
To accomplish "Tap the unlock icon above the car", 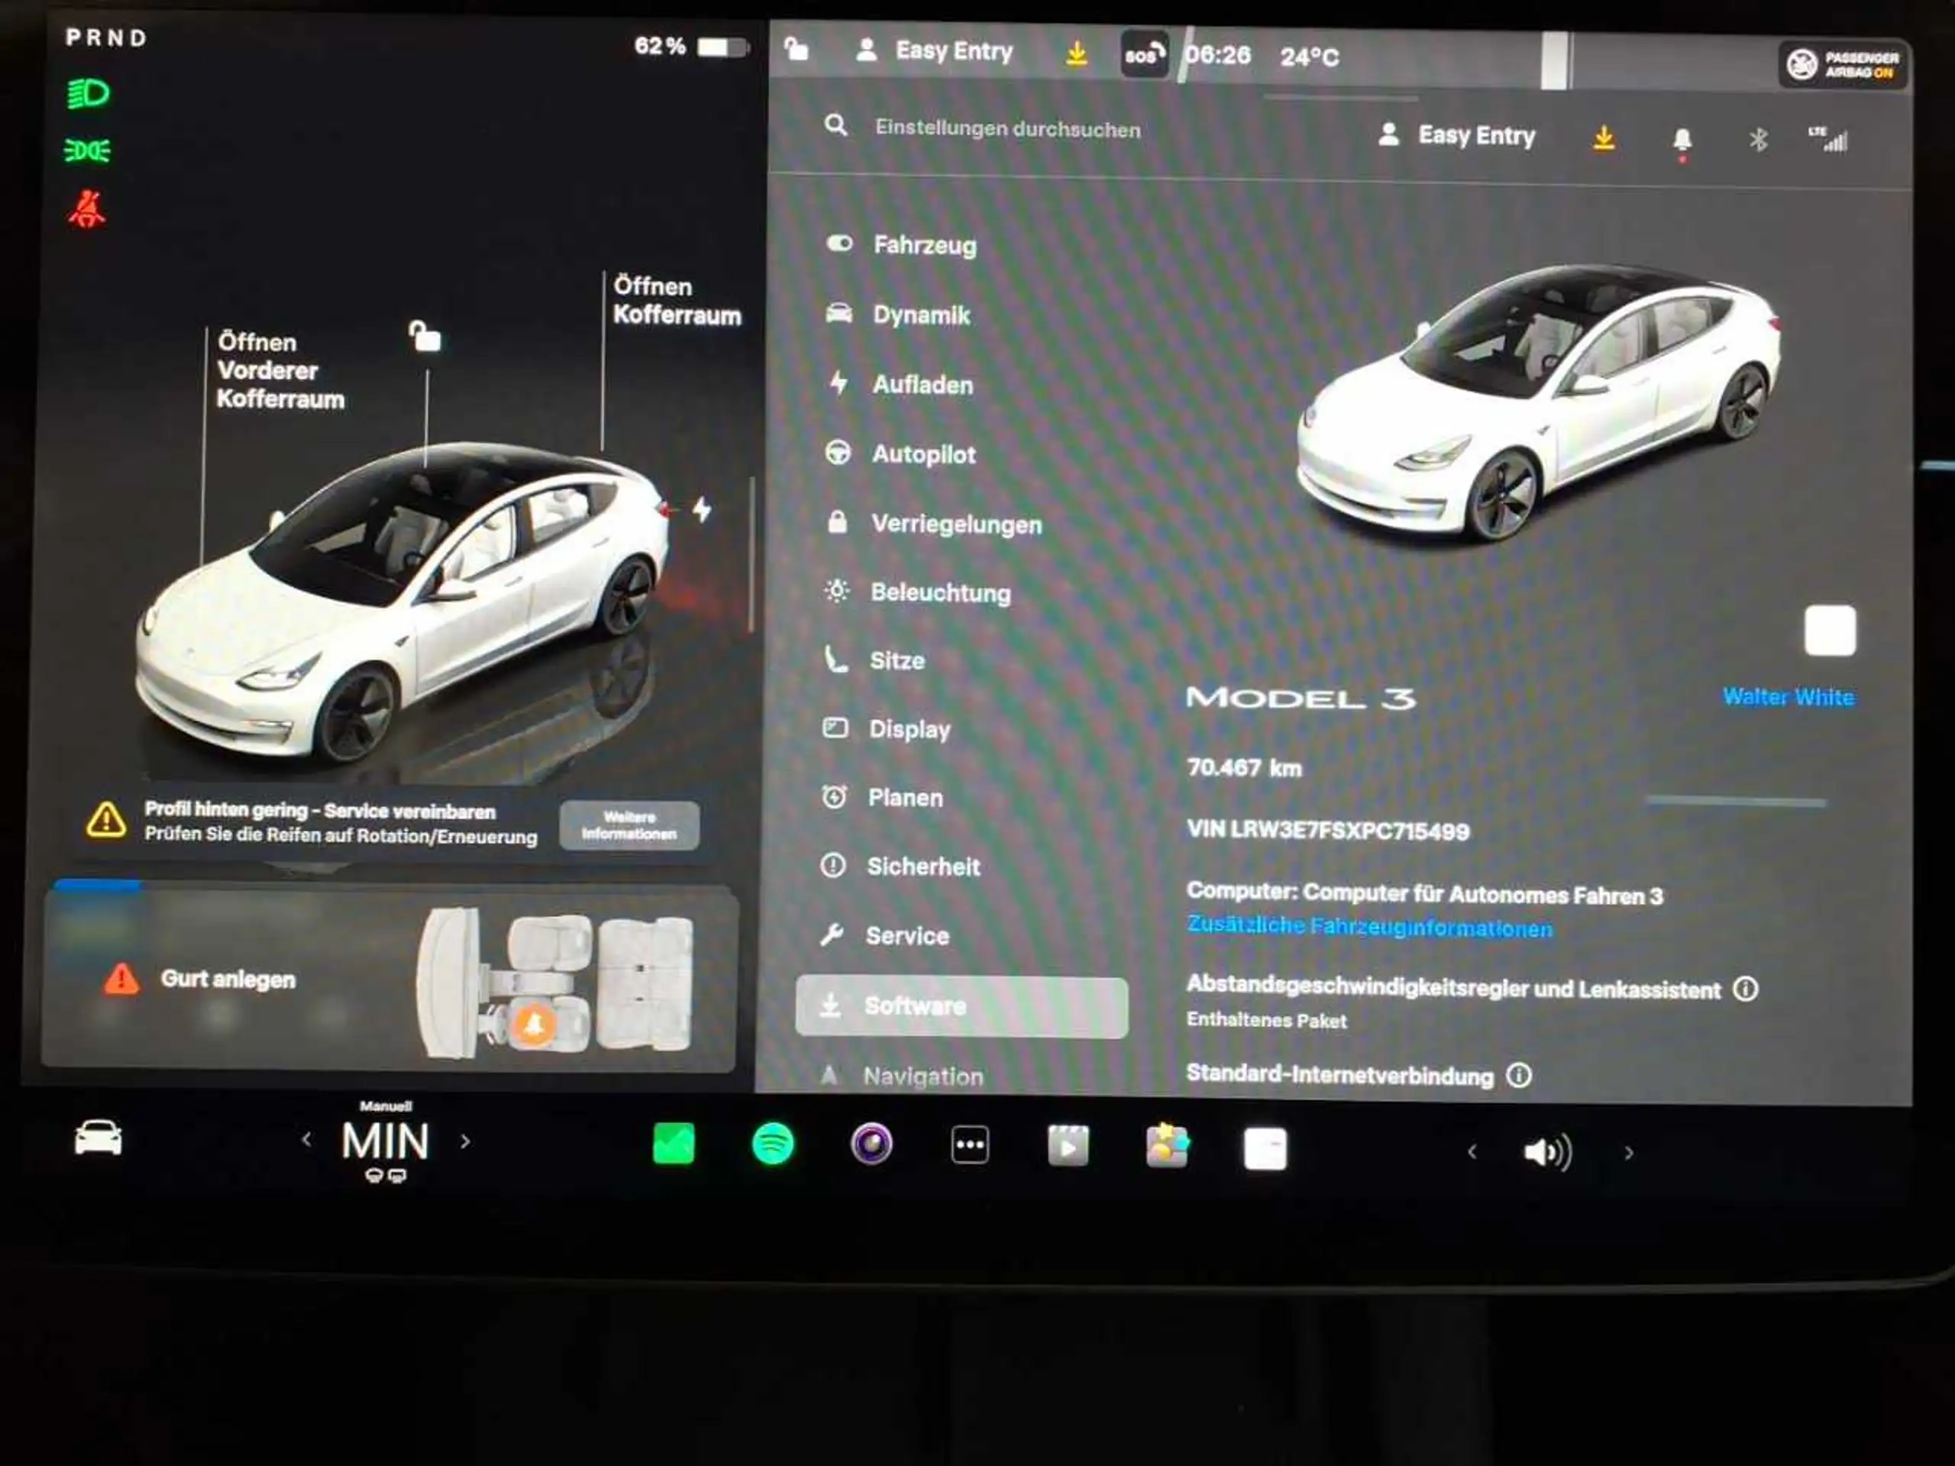I will (x=425, y=336).
